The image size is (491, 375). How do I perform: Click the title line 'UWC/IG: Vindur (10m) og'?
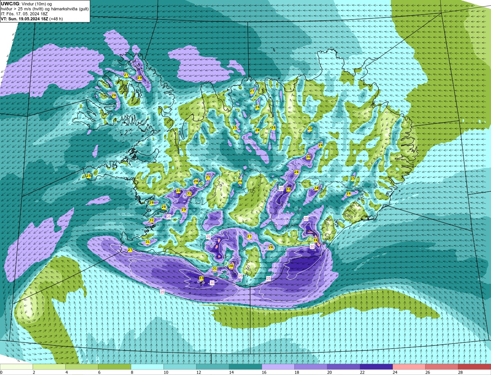click(x=26, y=4)
